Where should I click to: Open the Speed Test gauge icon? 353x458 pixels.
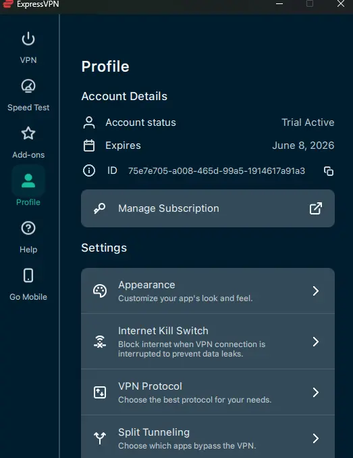pos(28,86)
